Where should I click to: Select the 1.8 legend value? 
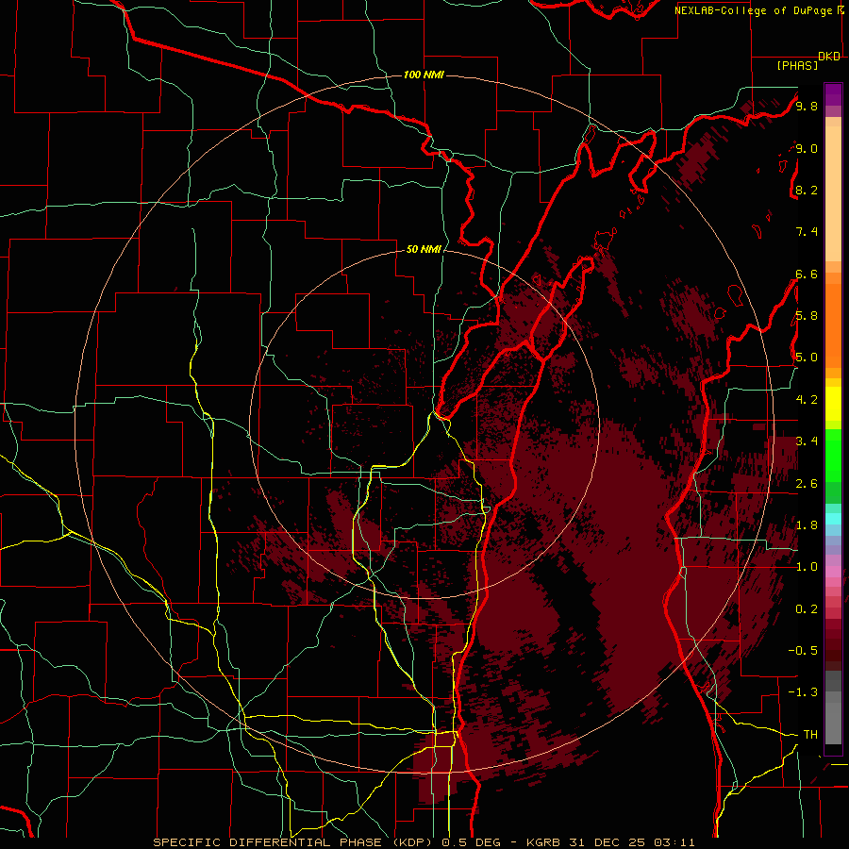tap(807, 525)
